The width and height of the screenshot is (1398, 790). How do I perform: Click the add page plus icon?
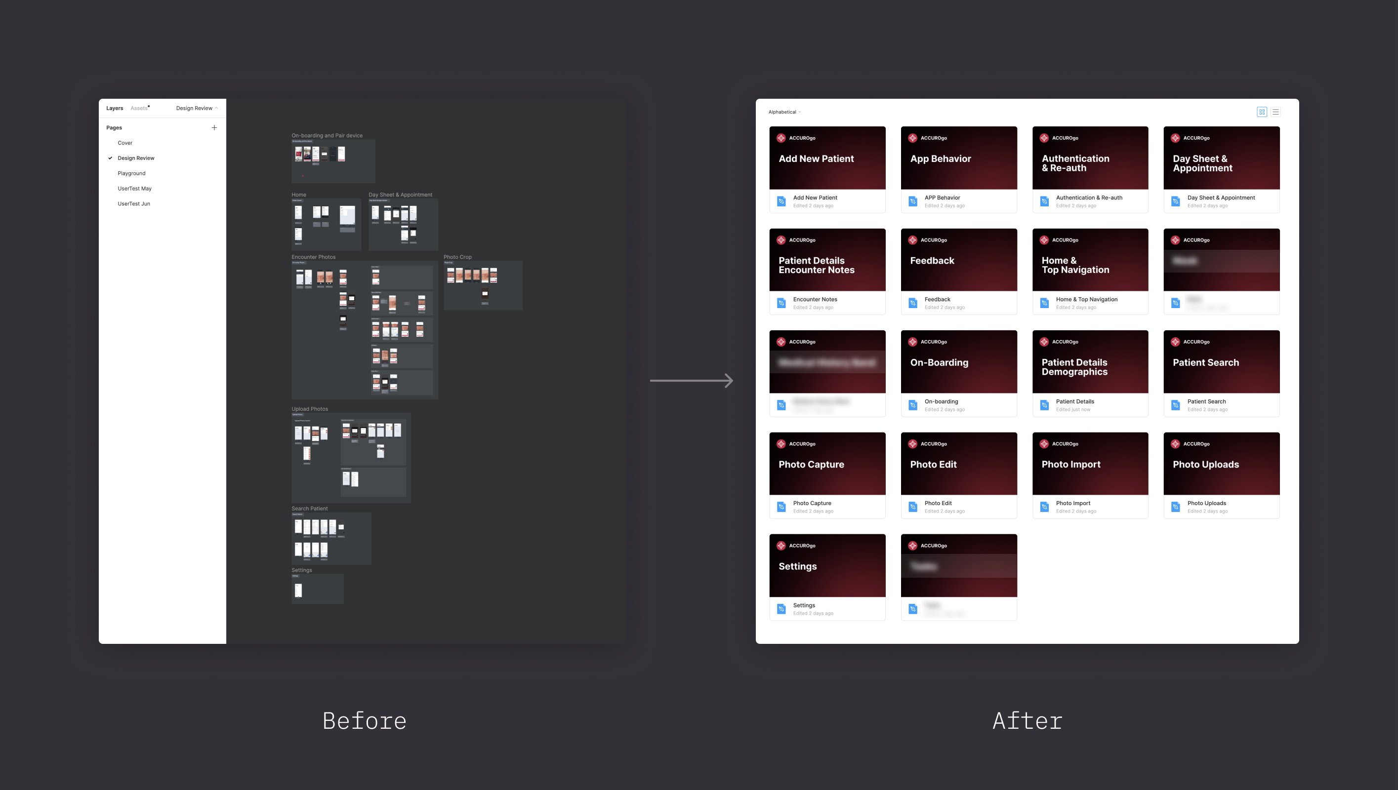(x=214, y=127)
